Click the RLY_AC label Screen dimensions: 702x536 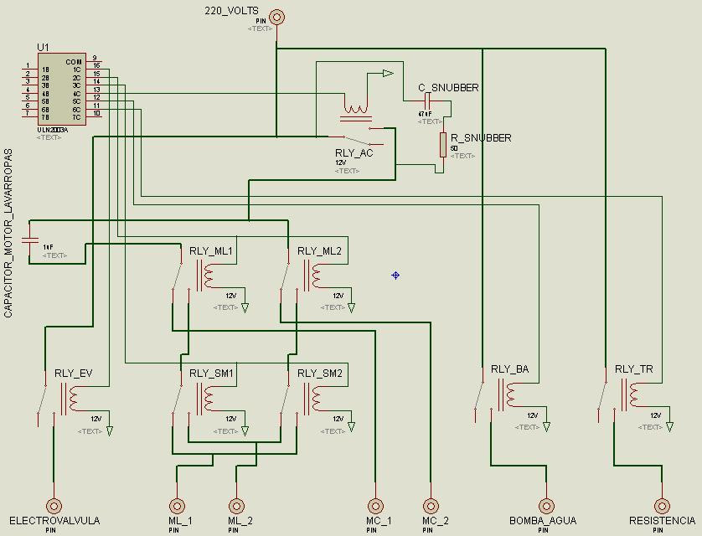coord(354,153)
